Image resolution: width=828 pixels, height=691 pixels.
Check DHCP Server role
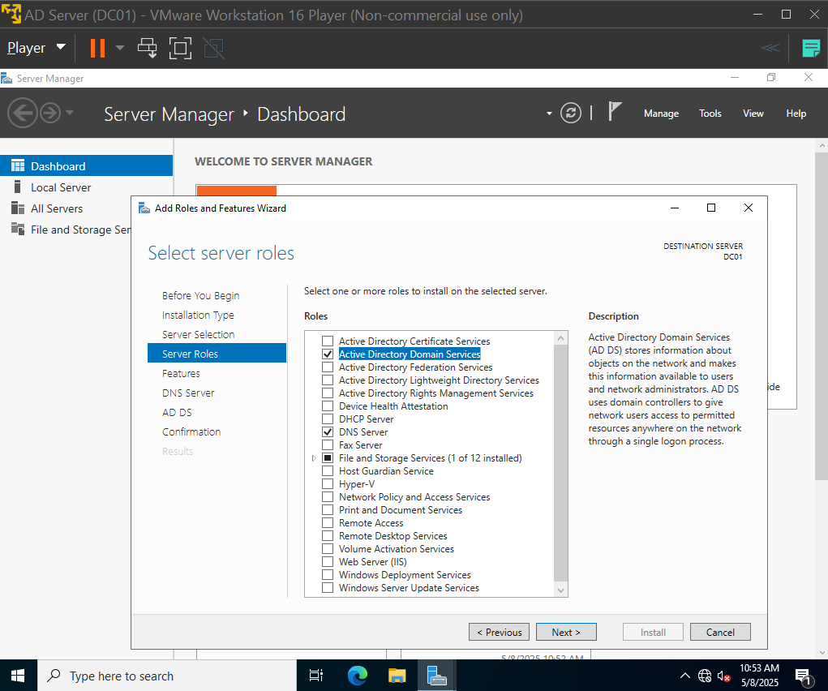pos(328,419)
